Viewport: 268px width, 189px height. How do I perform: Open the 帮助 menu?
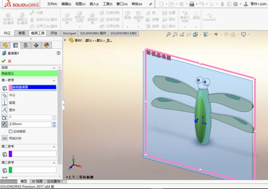(137, 4)
